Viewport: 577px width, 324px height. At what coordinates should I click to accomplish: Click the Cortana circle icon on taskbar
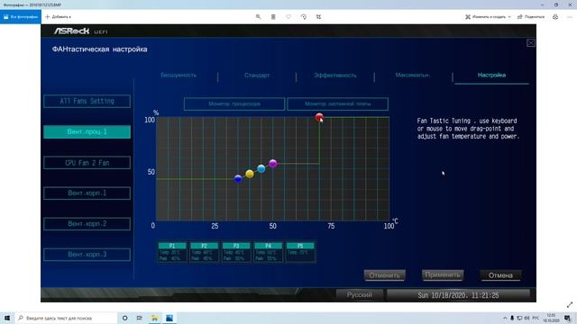click(125, 318)
